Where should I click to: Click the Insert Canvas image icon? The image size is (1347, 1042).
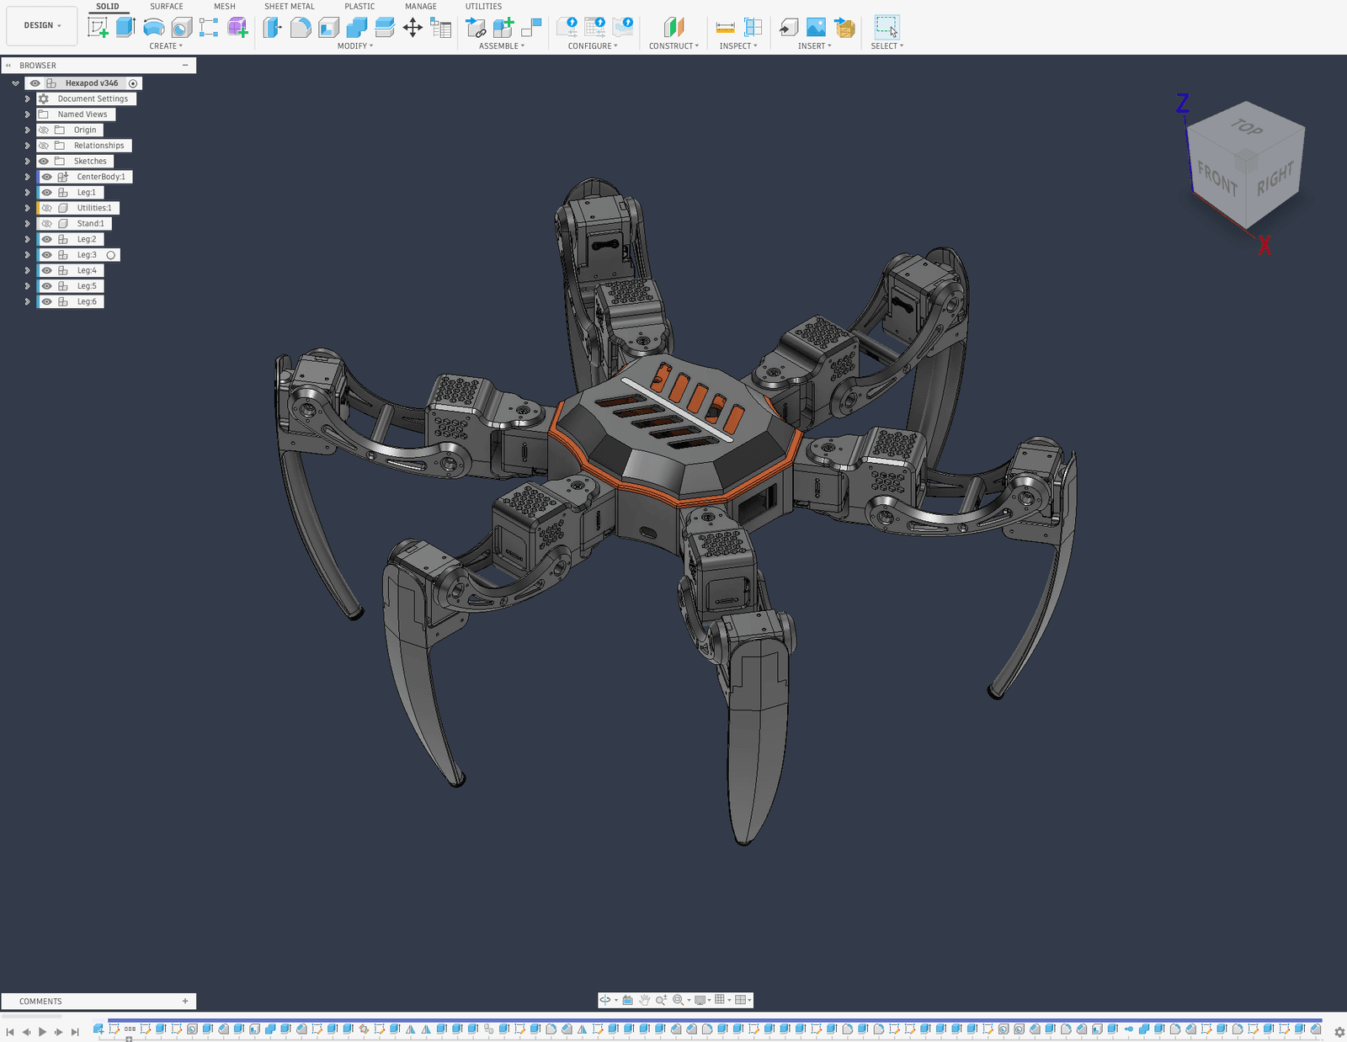(816, 28)
